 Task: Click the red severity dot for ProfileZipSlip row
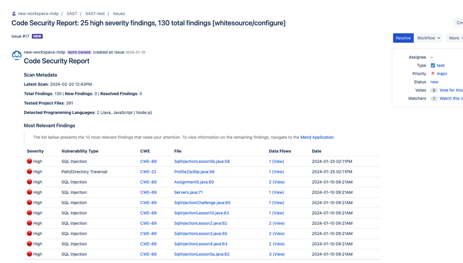point(30,172)
